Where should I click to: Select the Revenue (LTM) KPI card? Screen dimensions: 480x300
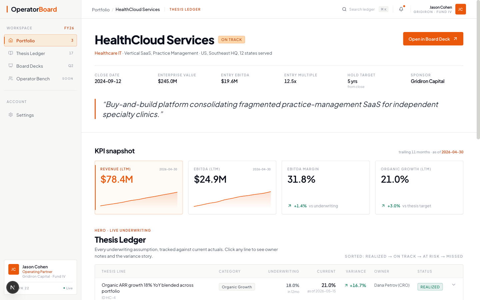click(139, 187)
